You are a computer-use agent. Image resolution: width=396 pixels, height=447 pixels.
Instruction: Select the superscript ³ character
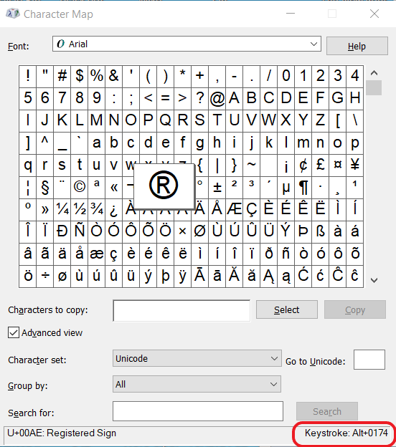[252, 187]
